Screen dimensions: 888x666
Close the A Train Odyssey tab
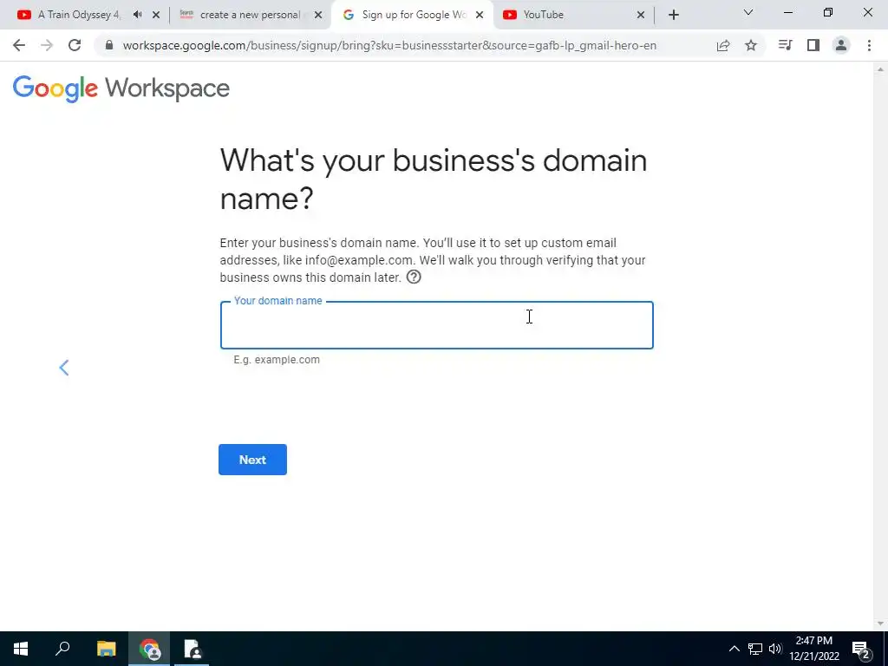156,15
